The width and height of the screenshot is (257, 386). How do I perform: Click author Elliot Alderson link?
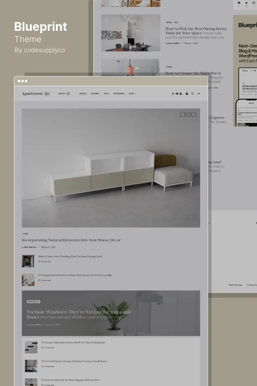[30, 247]
